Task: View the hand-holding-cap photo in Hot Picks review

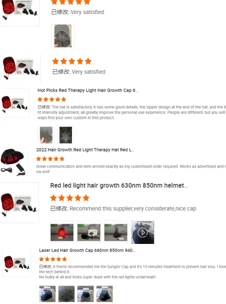Action: coord(46,135)
